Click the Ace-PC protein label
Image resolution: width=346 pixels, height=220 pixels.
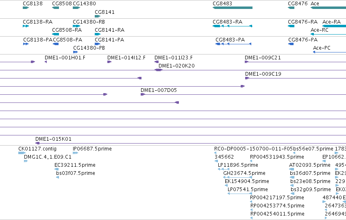pos(322,48)
